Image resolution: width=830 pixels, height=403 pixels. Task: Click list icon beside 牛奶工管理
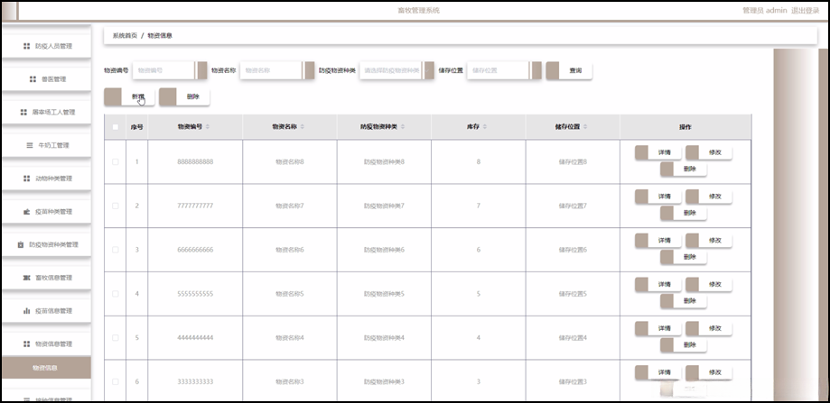point(30,145)
